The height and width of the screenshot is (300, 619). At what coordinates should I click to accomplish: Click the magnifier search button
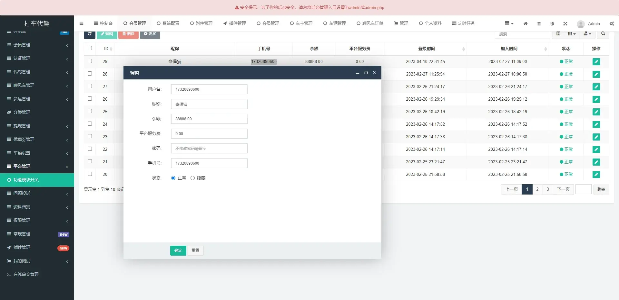603,34
